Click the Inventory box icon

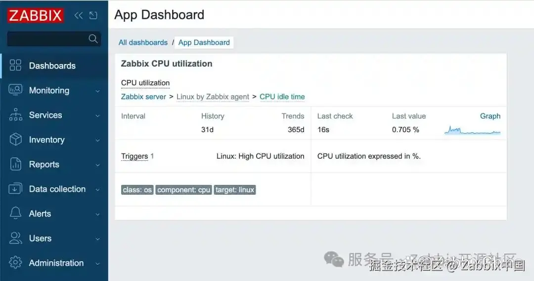pos(16,140)
